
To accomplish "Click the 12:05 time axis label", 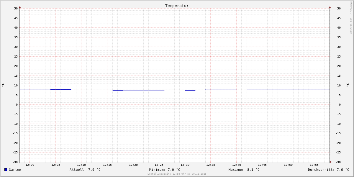I will click(56, 165).
